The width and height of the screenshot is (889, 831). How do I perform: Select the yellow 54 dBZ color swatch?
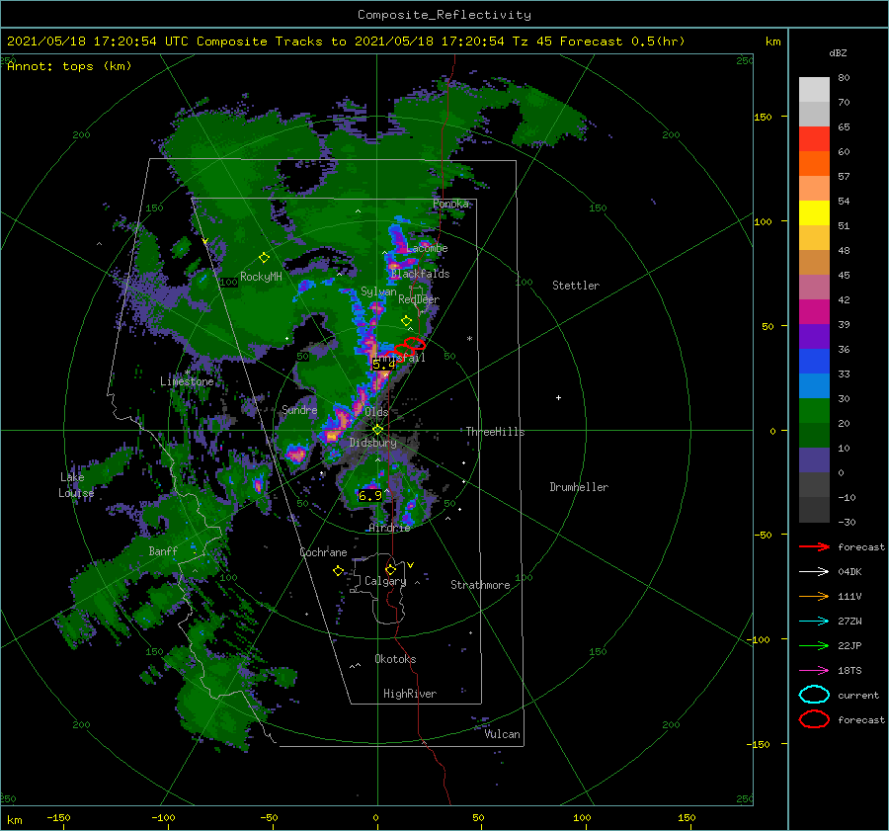[x=814, y=212]
